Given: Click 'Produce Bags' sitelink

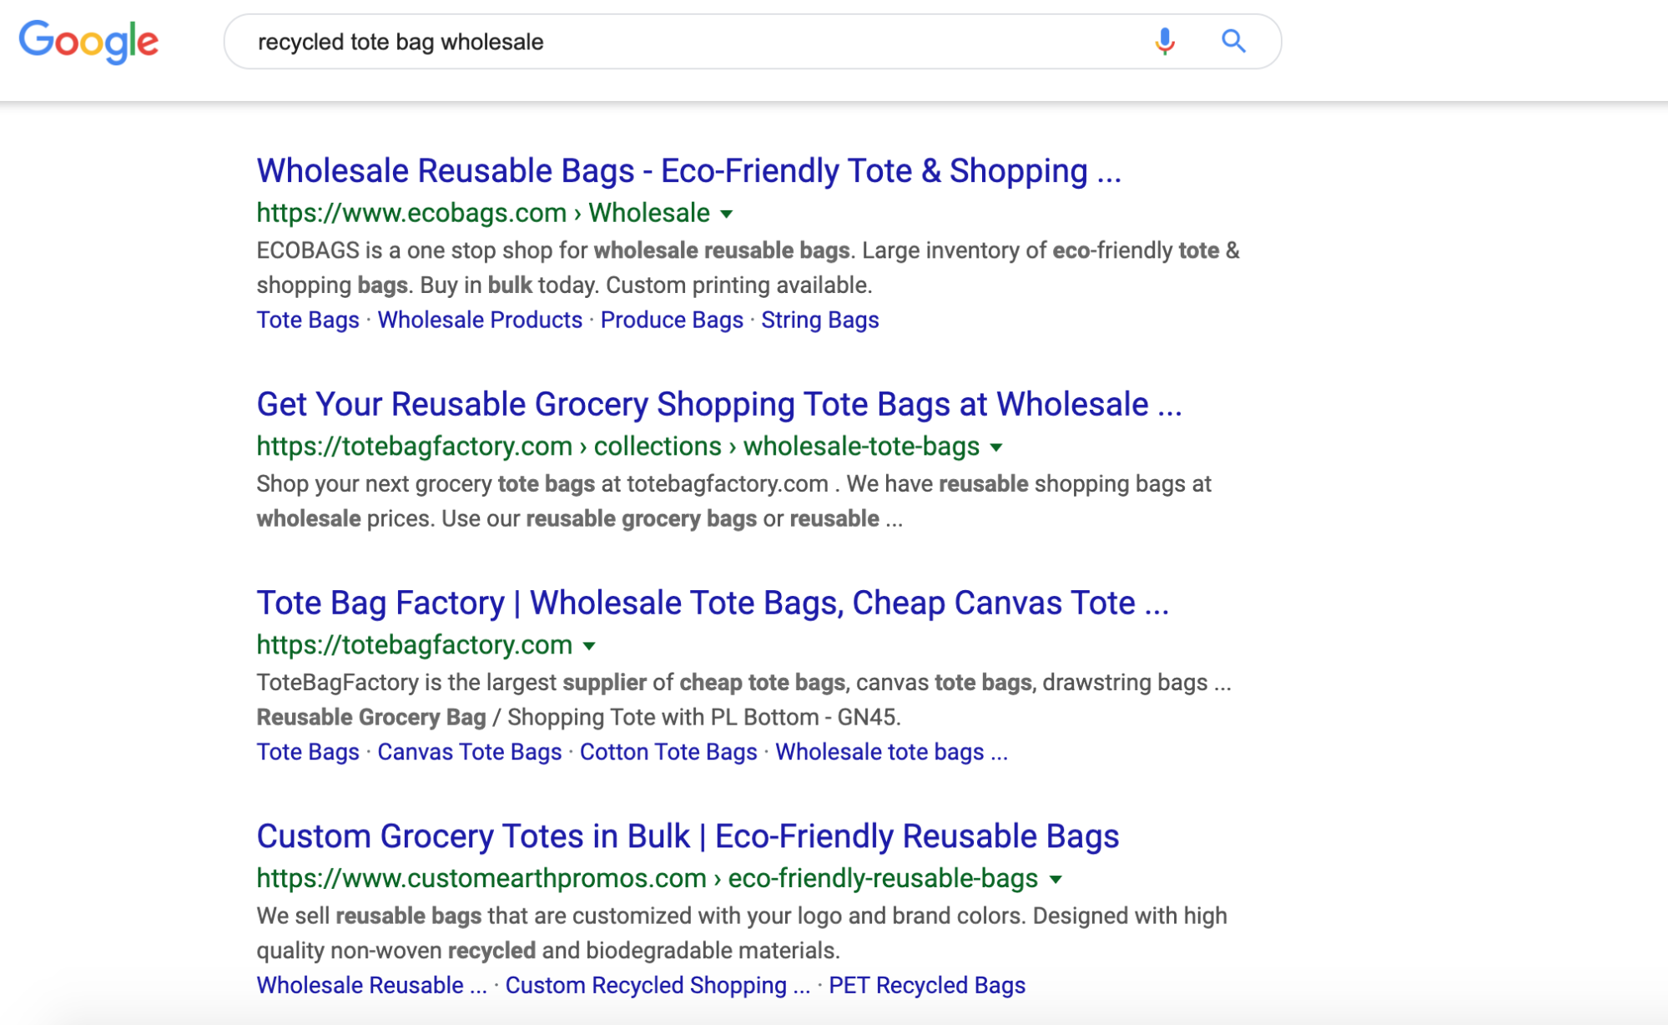Looking at the screenshot, I should (672, 320).
